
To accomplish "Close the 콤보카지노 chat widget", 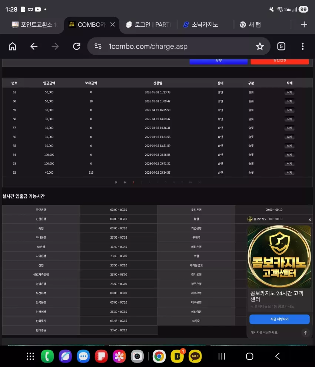I will (x=309, y=220).
